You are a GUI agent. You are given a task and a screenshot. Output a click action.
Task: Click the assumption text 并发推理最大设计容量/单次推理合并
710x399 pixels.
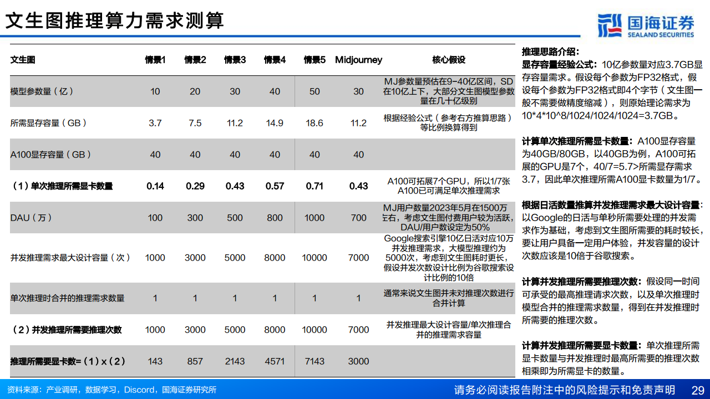449,330
